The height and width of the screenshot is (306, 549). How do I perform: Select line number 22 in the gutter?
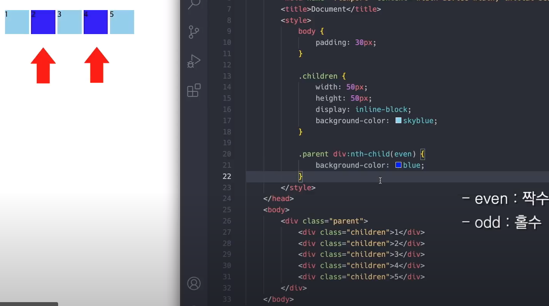tap(227, 176)
